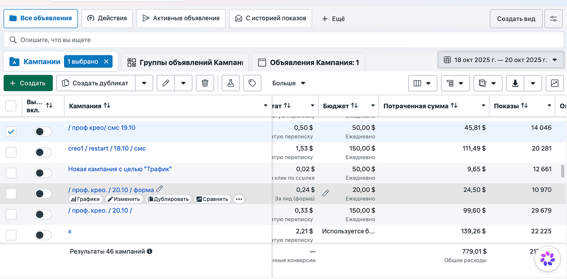Image resolution: width=567 pixels, height=279 pixels.
Task: Open Потраченная сумма column options arrow
Action: pyautogui.click(x=484, y=106)
